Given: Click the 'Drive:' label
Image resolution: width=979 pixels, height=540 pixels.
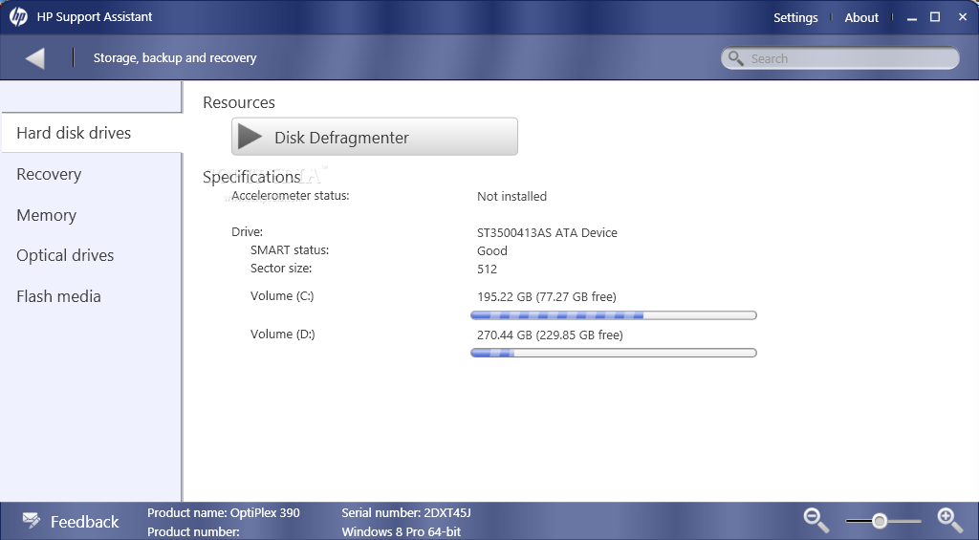Looking at the screenshot, I should (x=248, y=232).
